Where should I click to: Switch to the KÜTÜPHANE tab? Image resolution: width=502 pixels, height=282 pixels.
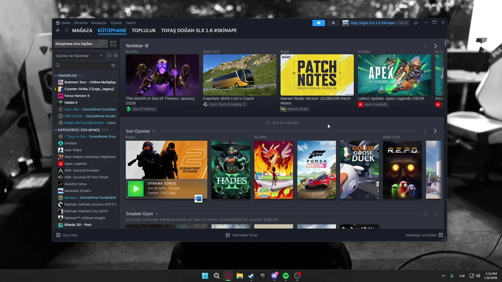(x=112, y=30)
